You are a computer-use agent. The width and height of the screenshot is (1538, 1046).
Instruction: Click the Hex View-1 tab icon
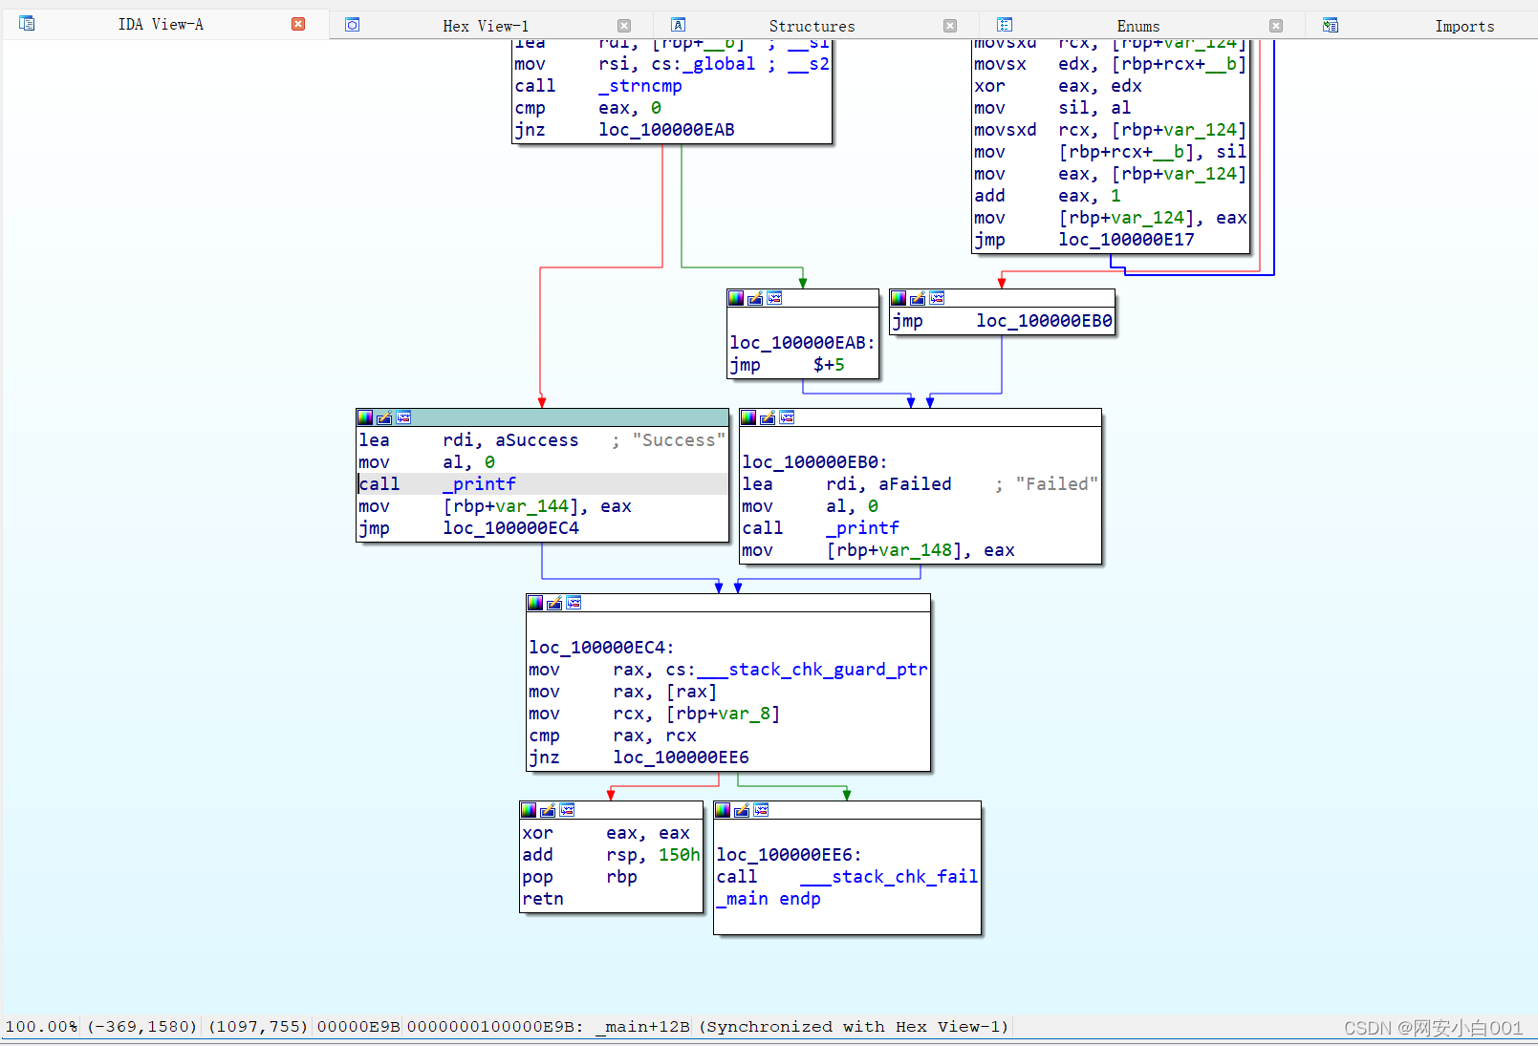[353, 24]
